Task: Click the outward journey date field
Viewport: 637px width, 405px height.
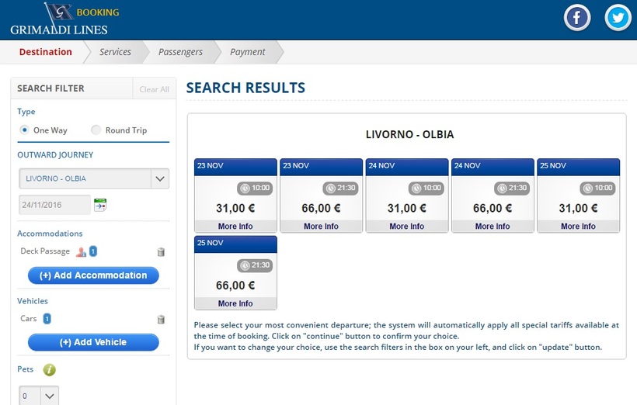Action: pos(54,205)
